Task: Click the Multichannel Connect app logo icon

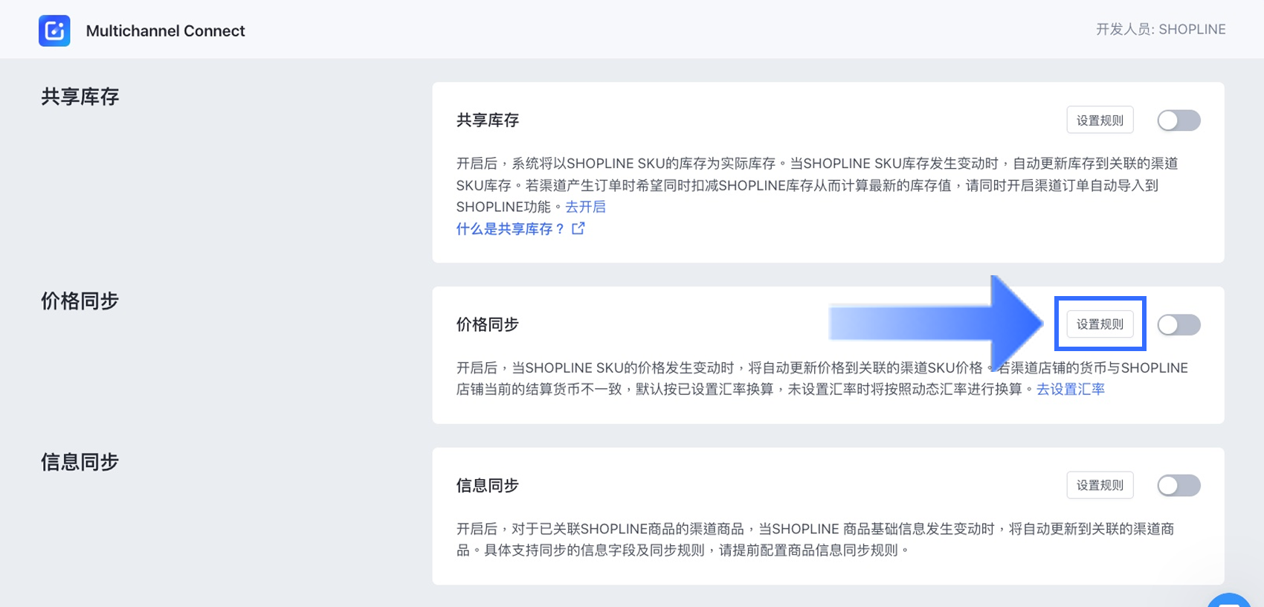Action: 54,30
